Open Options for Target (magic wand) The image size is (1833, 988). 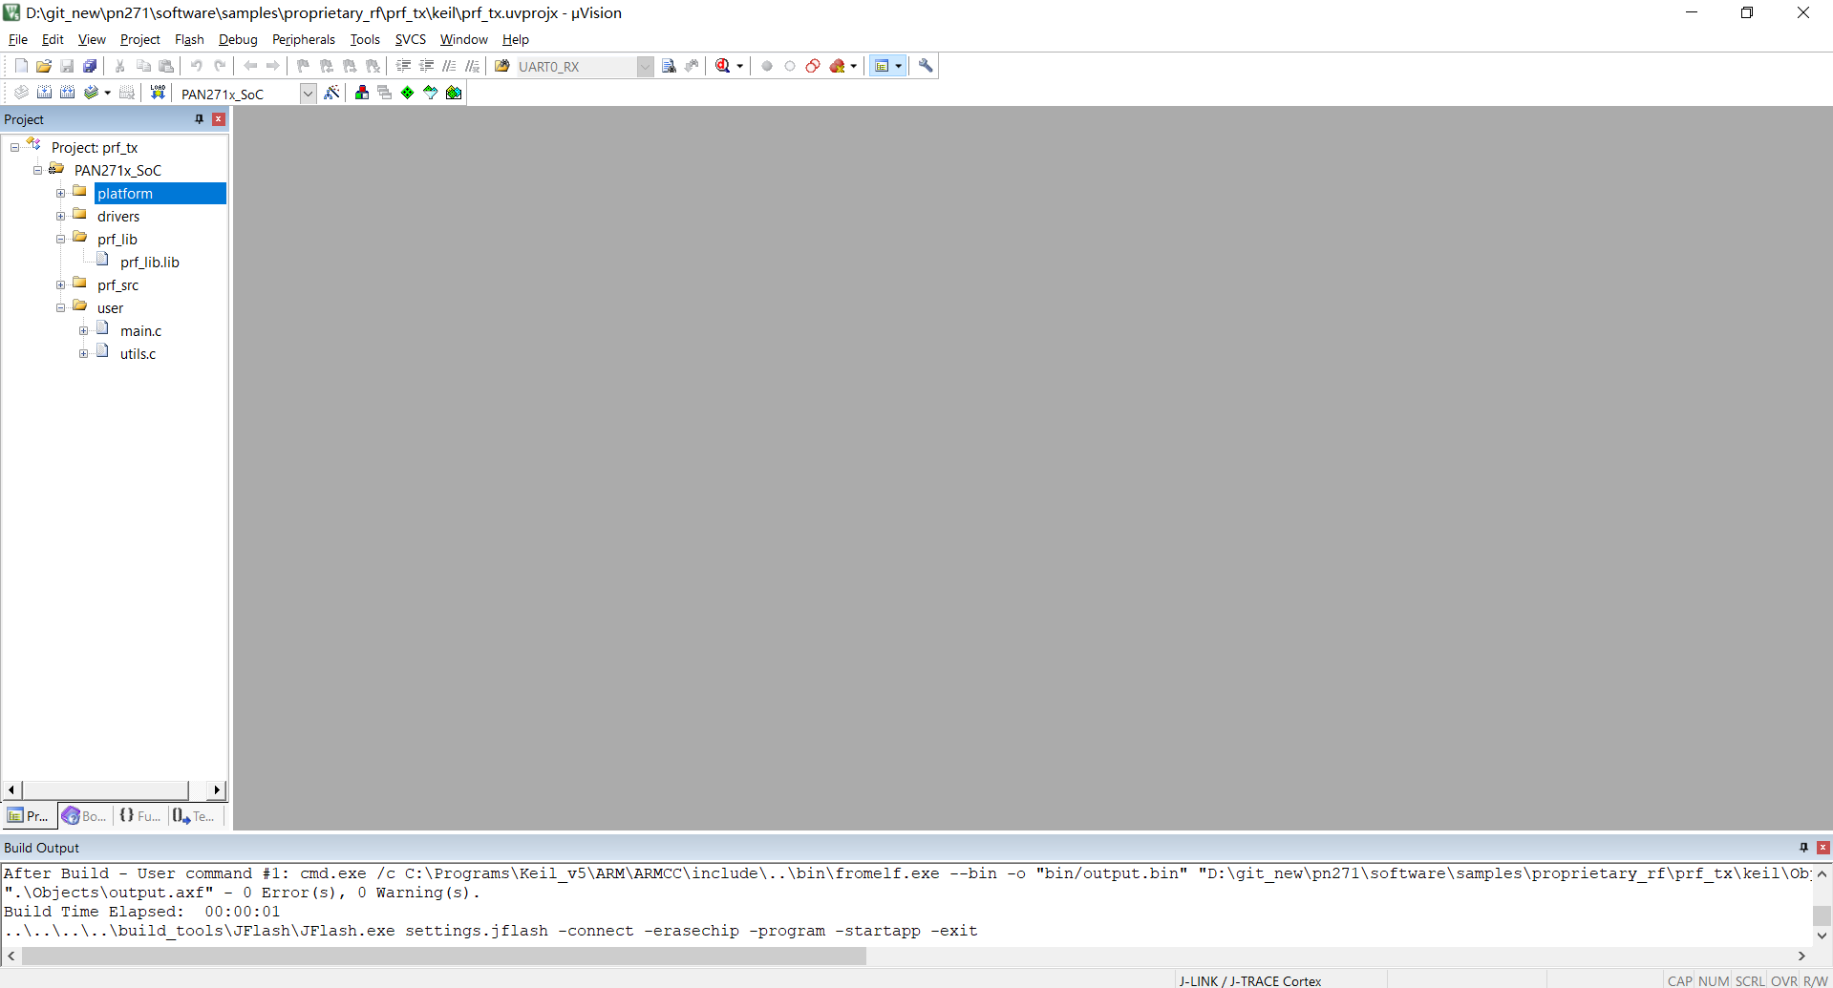click(331, 93)
